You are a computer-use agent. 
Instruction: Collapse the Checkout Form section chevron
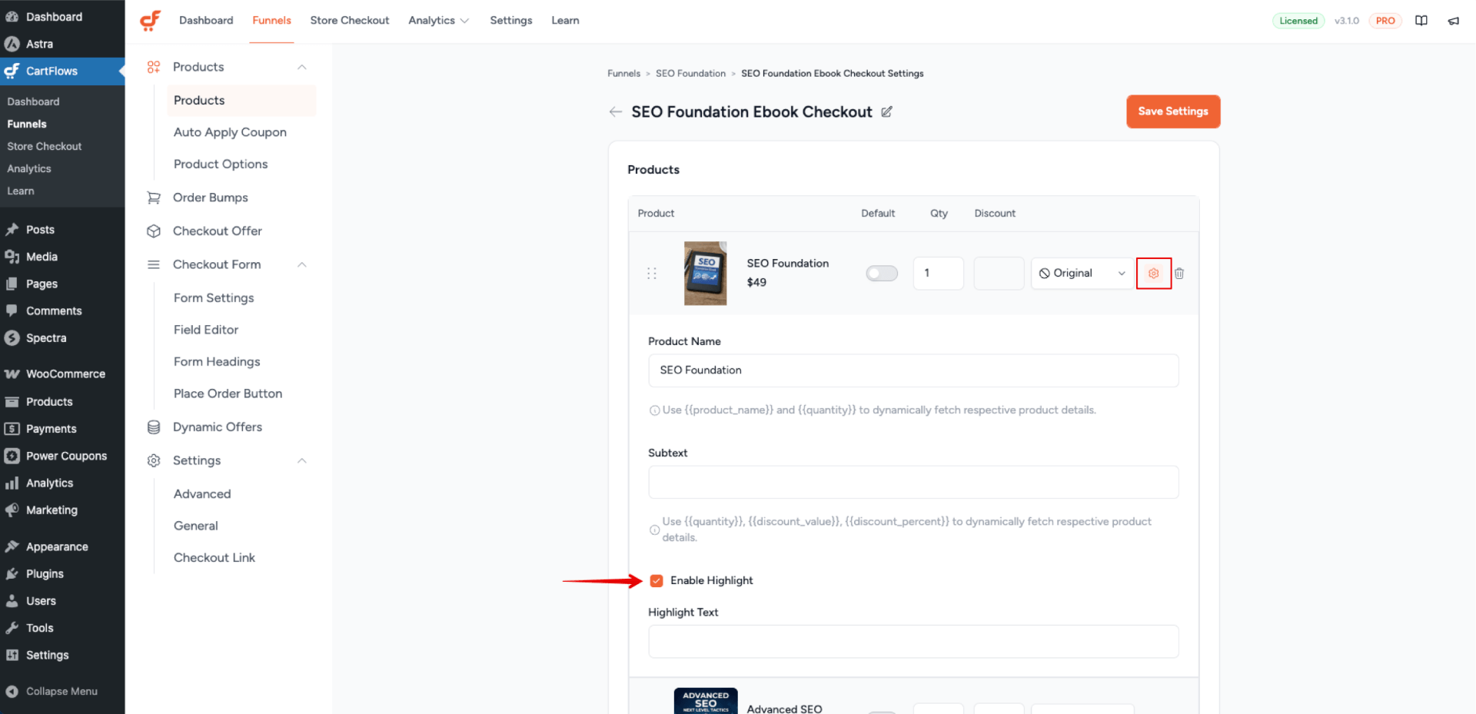(x=302, y=264)
